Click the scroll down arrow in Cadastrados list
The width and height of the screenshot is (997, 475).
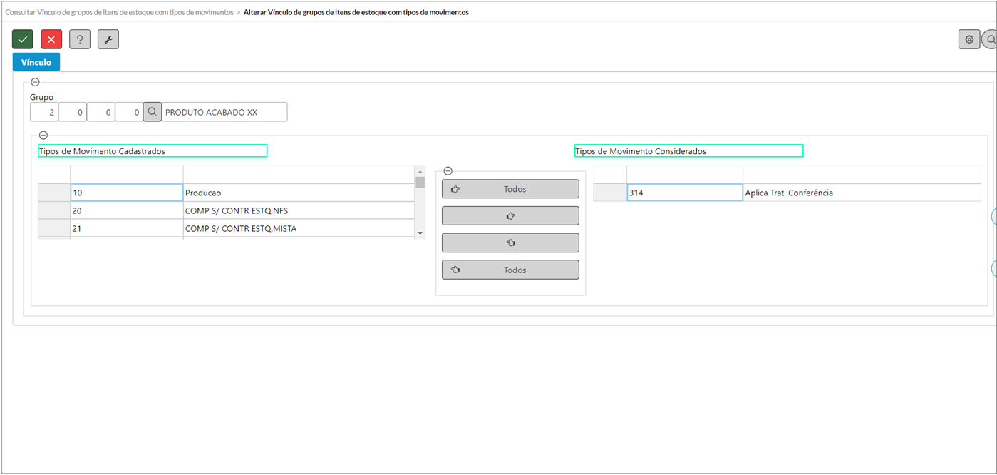pos(420,233)
